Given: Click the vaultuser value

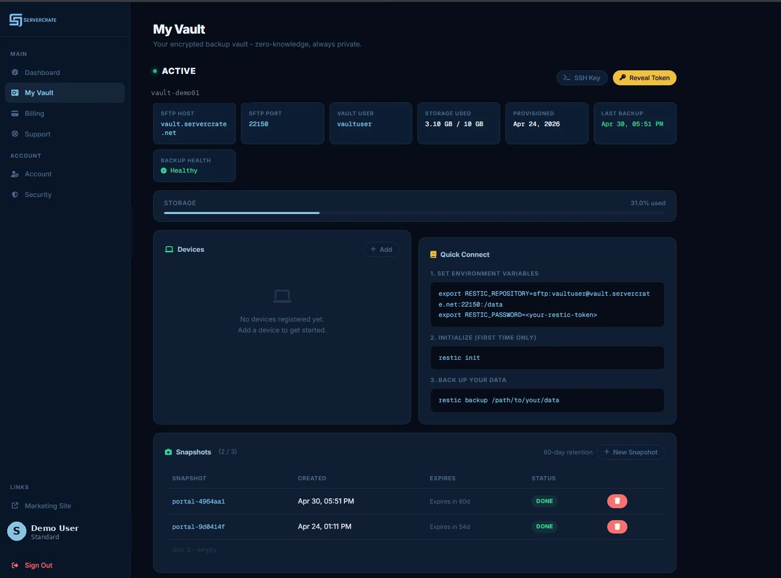Looking at the screenshot, I should [354, 124].
